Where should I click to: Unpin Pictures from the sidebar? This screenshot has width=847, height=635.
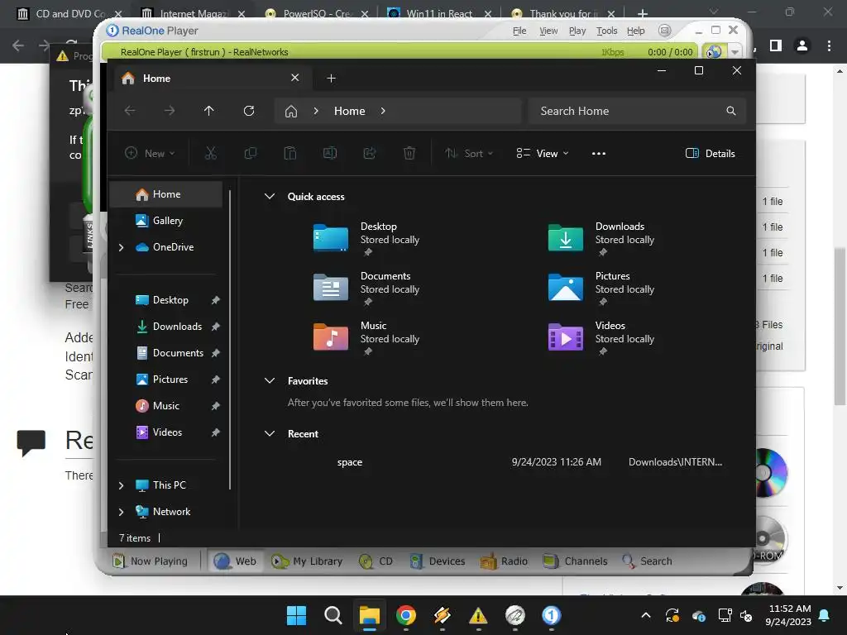pos(216,380)
